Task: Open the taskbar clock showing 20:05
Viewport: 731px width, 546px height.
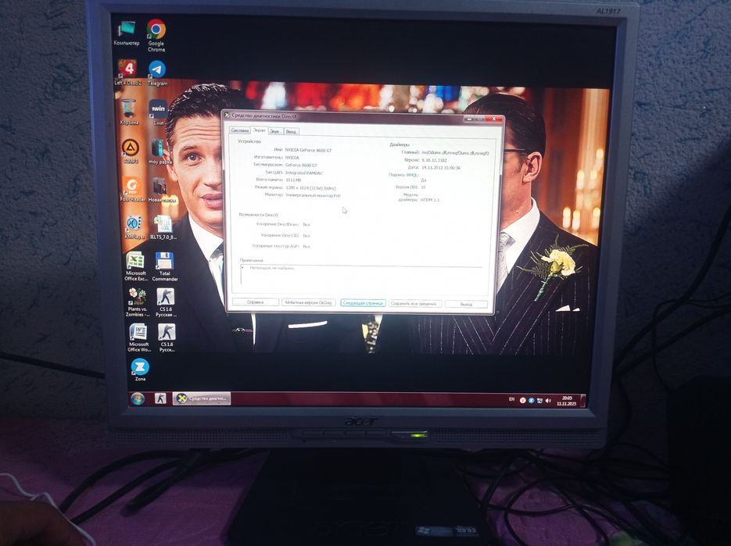Action: pyautogui.click(x=567, y=401)
